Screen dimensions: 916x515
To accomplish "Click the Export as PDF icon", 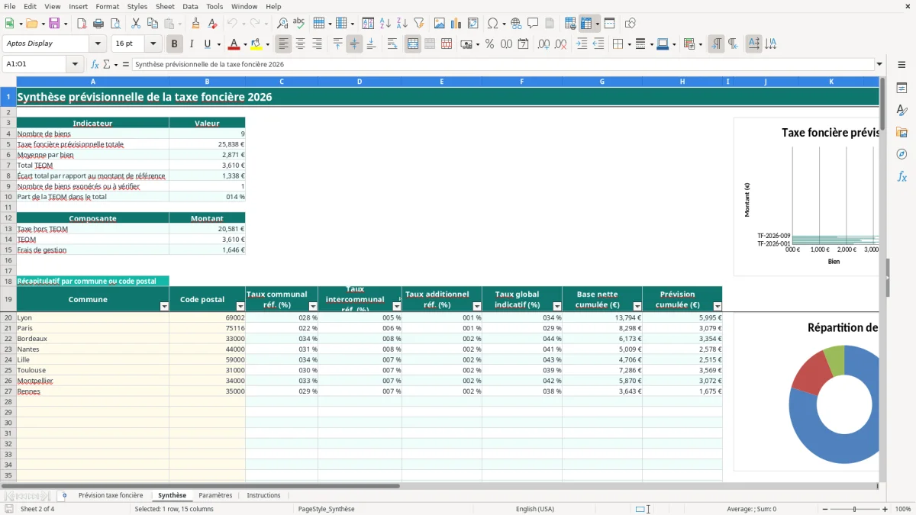I will tap(82, 24).
